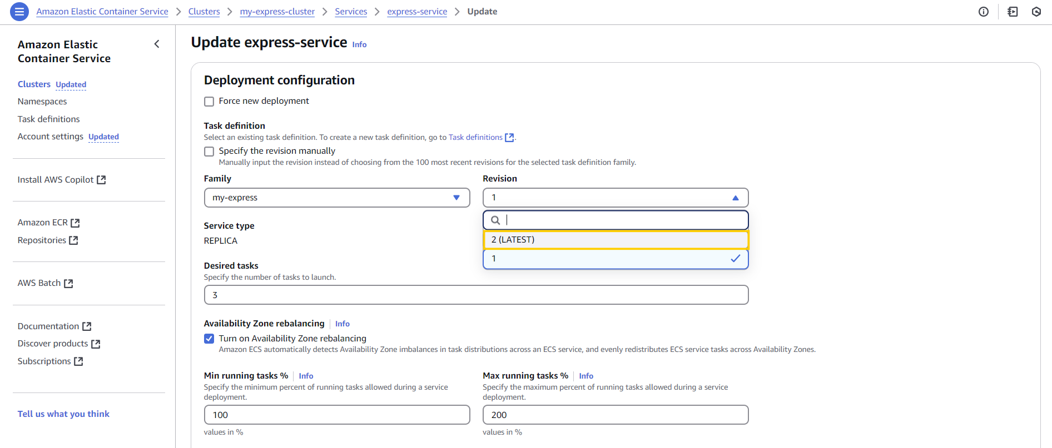Image resolution: width=1052 pixels, height=448 pixels.
Task: Click external link icon after Task definitions link
Action: (509, 138)
